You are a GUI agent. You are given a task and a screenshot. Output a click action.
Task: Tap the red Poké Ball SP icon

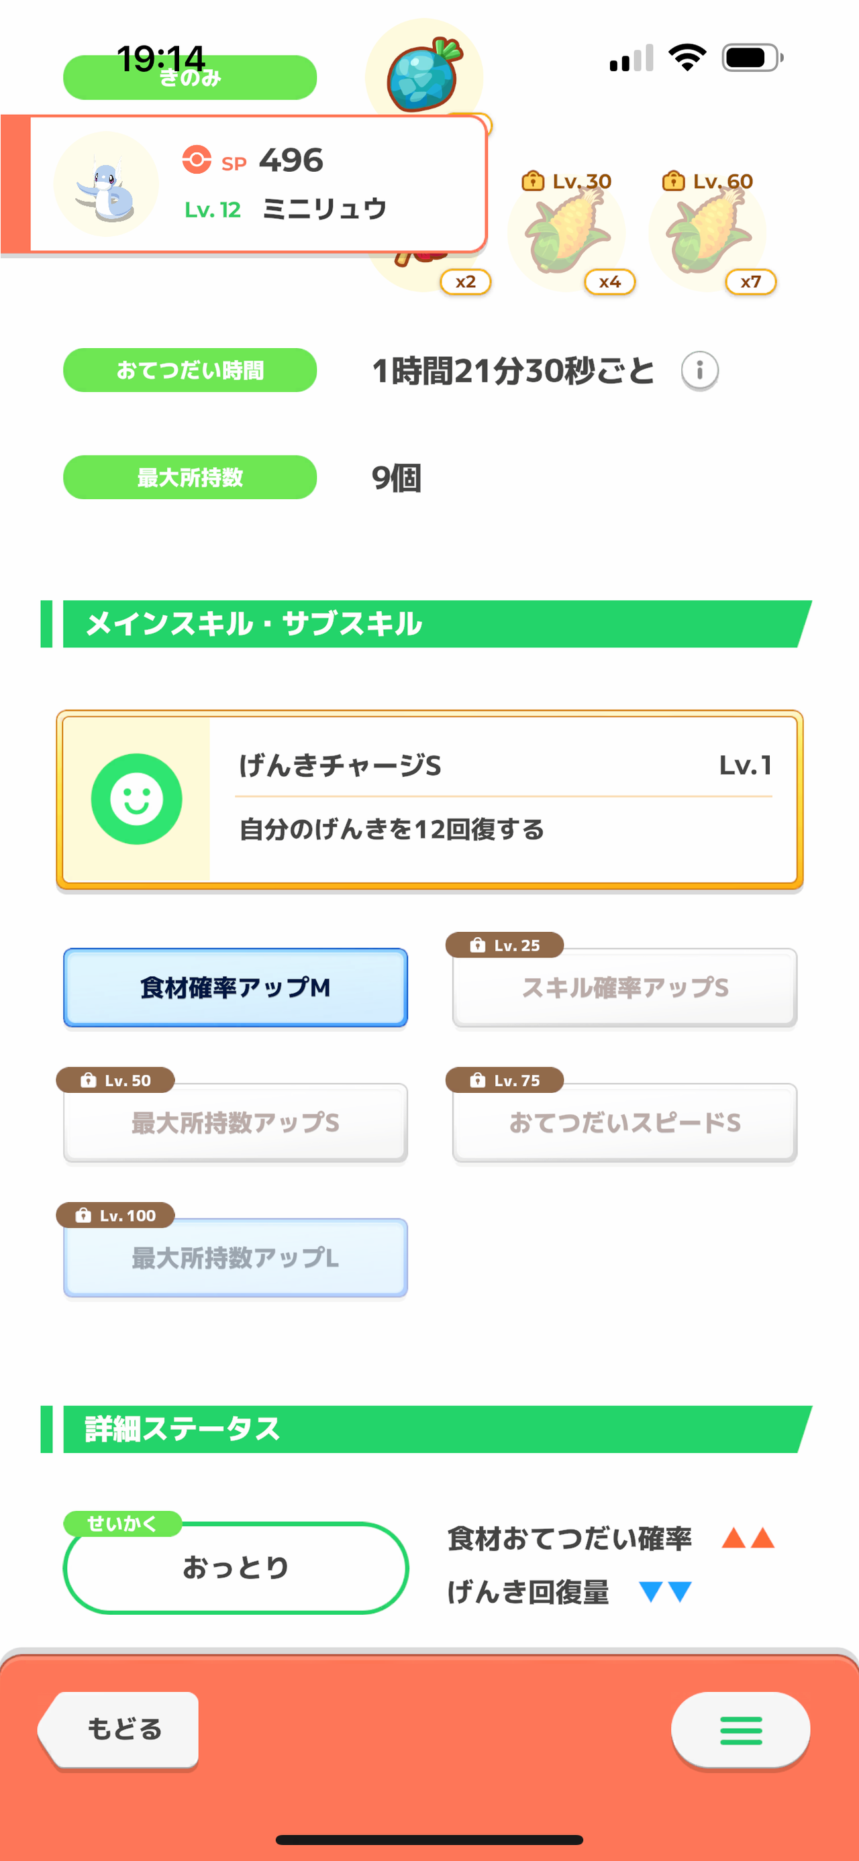(x=197, y=160)
